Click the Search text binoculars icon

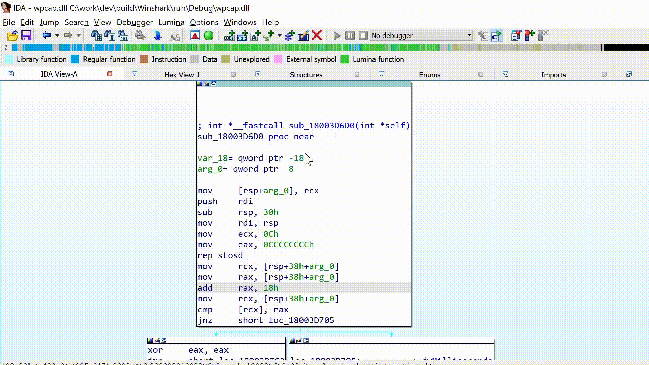(x=110, y=35)
